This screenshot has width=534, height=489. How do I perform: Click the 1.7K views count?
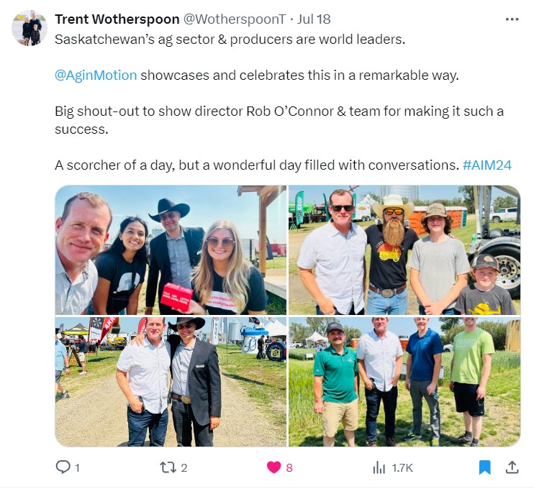(402, 468)
